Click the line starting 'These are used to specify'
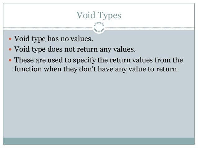Viewport: 198px width, 148px height. coord(99,60)
